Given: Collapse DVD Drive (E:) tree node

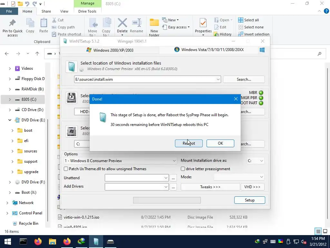Looking at the screenshot, I should [x=10, y=120].
